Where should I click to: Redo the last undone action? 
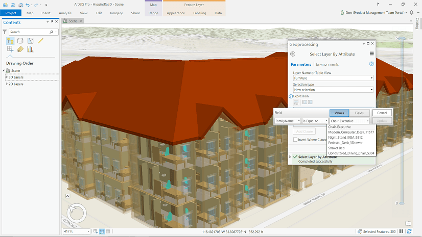coord(36,5)
